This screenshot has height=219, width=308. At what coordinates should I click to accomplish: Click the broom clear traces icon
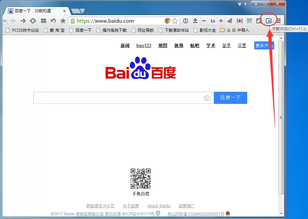[230, 21]
